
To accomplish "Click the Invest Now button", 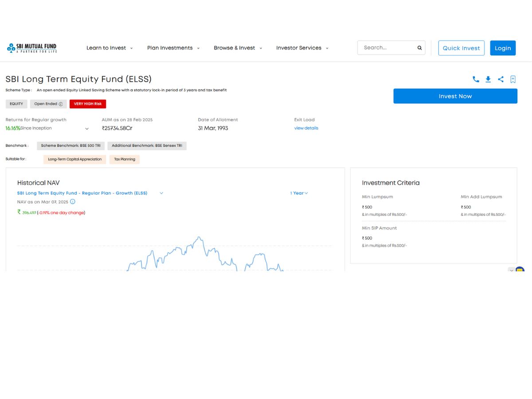I will [455, 96].
